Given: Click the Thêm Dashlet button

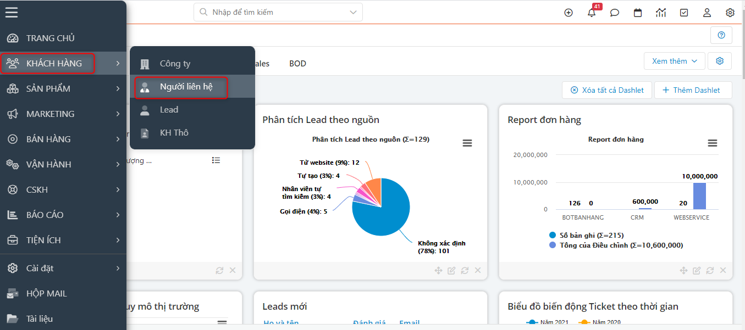Looking at the screenshot, I should pyautogui.click(x=693, y=90).
